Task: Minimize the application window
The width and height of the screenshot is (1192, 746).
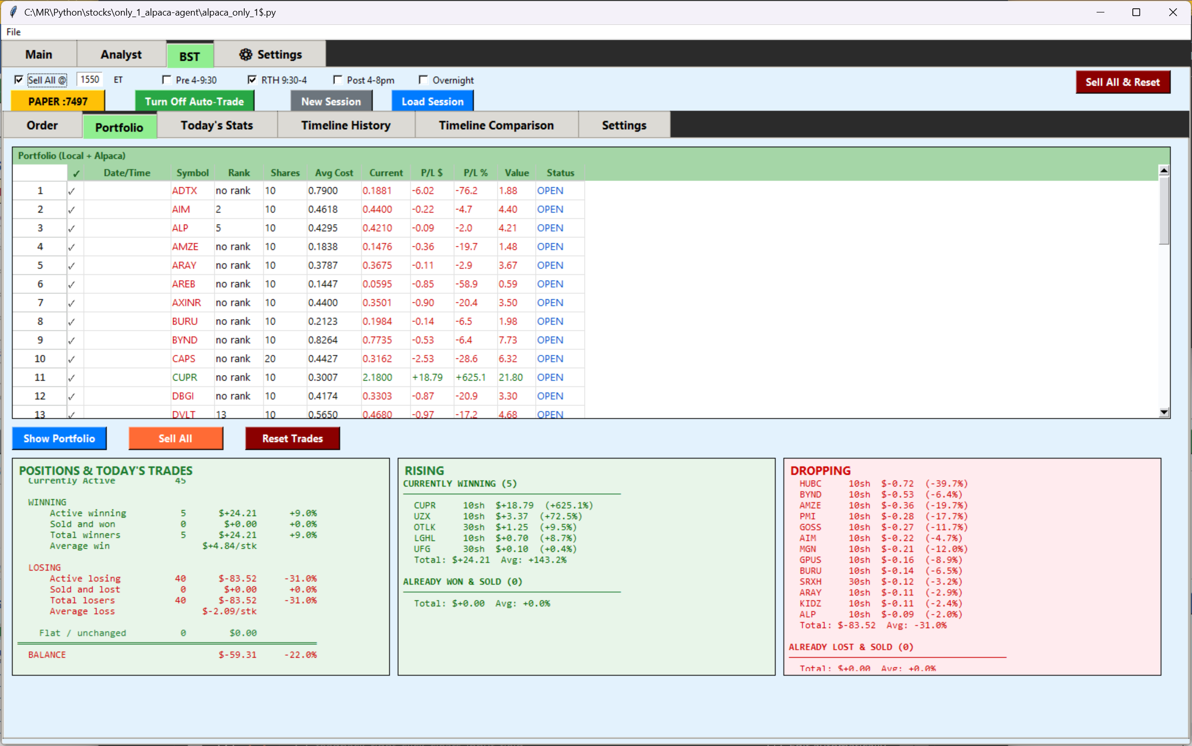Action: 1100,12
